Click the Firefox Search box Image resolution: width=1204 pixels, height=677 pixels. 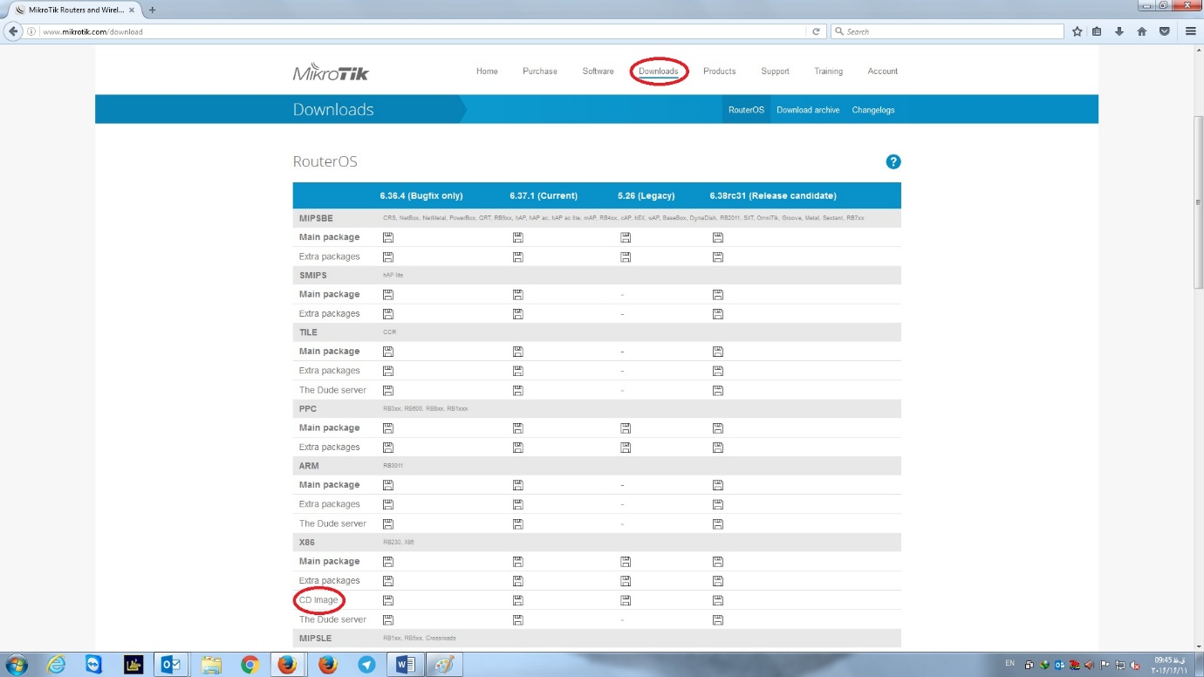click(x=947, y=31)
